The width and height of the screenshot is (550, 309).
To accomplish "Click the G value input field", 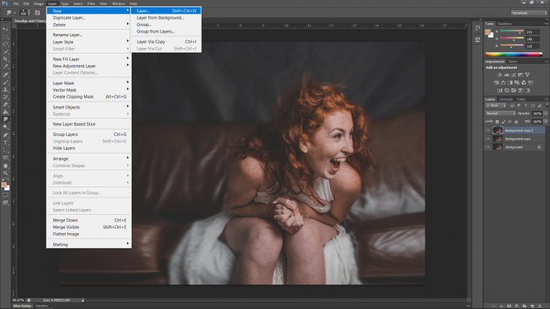I will 533,39.
